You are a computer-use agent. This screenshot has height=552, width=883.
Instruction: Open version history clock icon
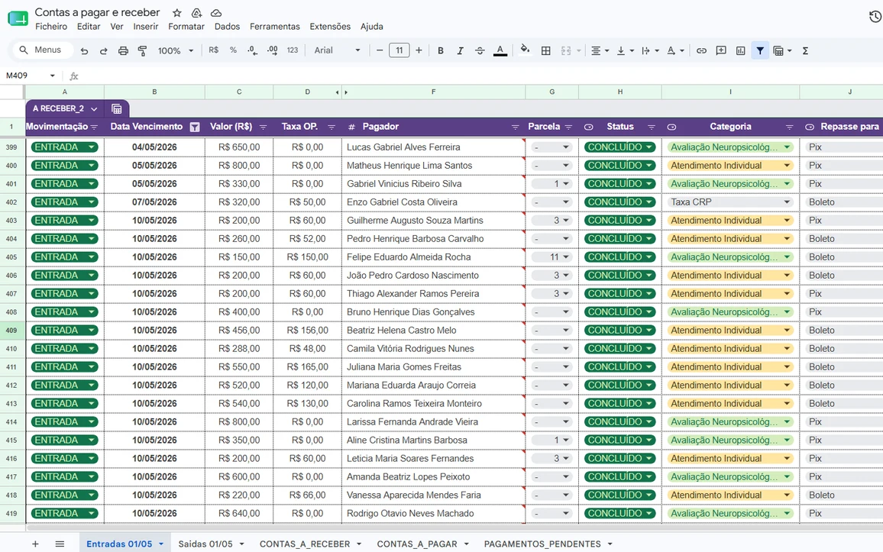click(x=875, y=17)
